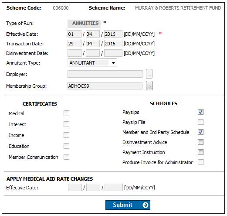Open the Membership Group lookup ellipsis button
Image resolution: width=227 pixels, height=216 pixels.
click(149, 86)
